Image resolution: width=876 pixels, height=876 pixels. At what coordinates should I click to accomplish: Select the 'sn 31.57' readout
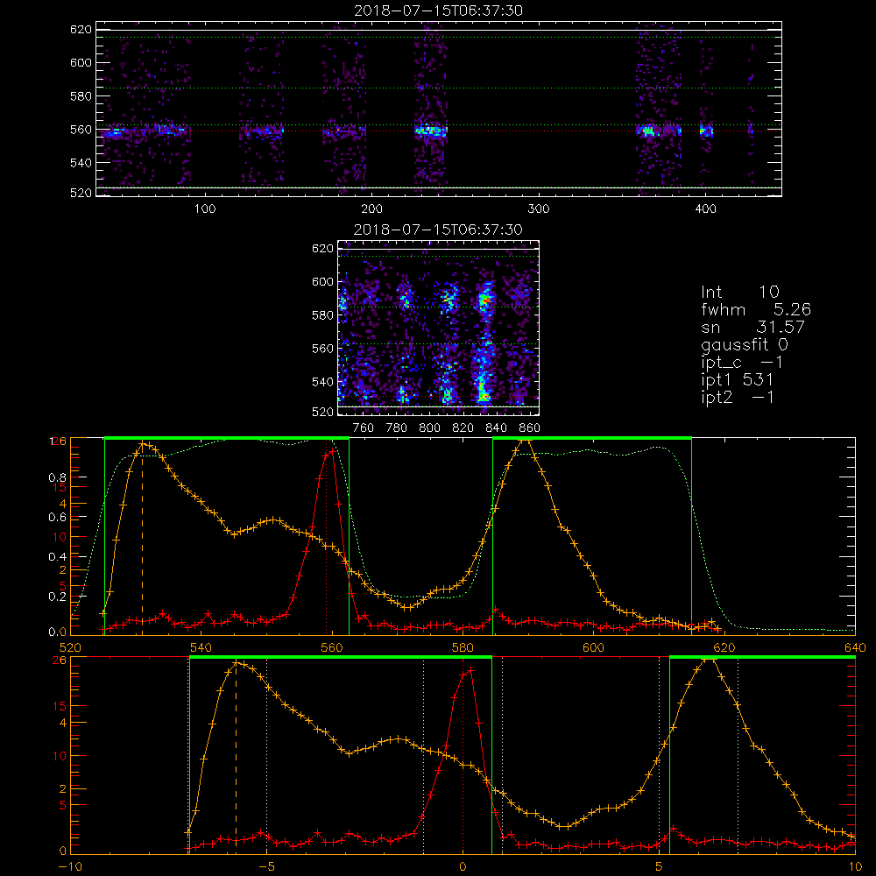[x=753, y=327]
